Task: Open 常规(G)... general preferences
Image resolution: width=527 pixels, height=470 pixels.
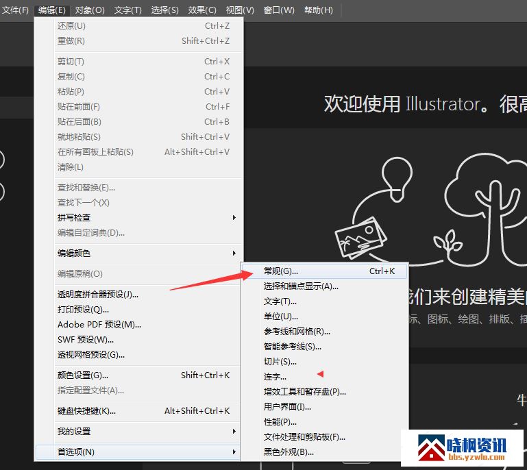Action: click(x=281, y=271)
